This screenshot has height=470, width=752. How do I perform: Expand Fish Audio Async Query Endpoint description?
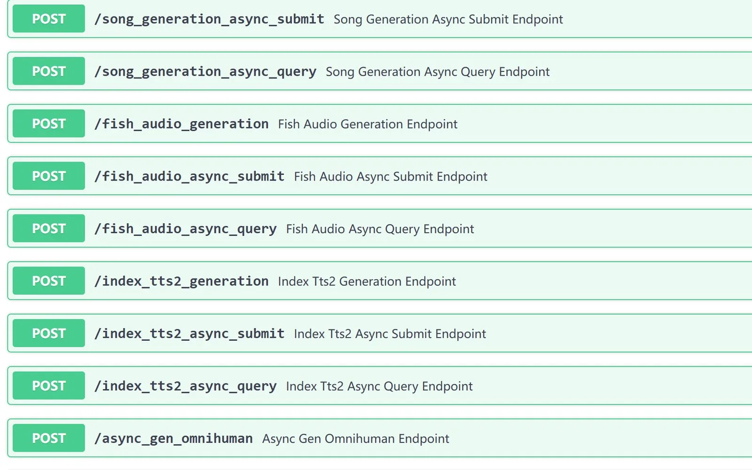point(380,229)
